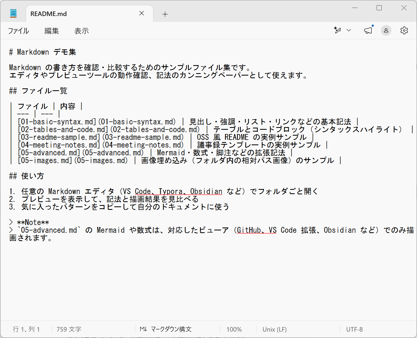Maximize the Notepad window
Viewport: 417px width, 338px height.
pyautogui.click(x=379, y=8)
